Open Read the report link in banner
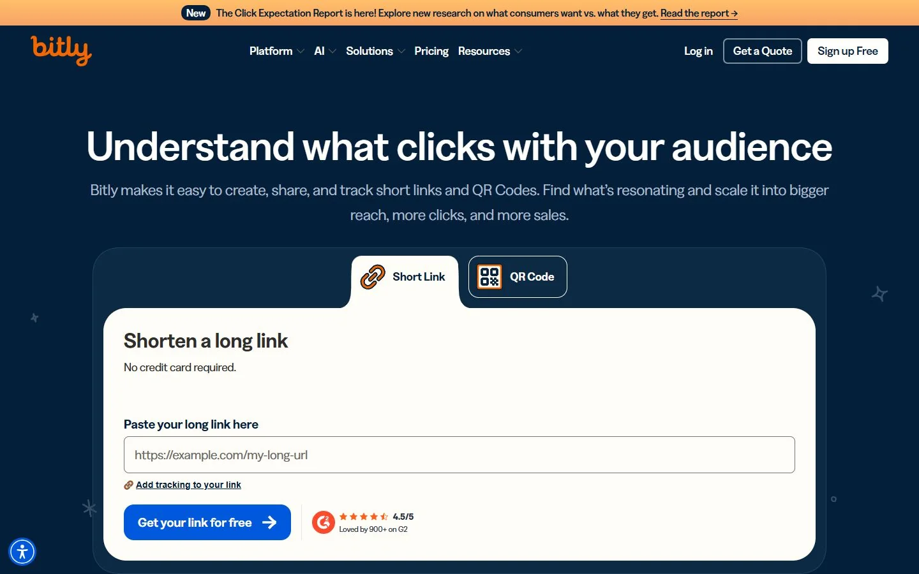 coord(699,13)
